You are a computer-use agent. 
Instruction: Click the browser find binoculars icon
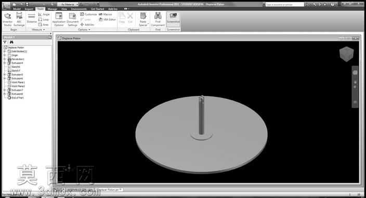click(x=11, y=42)
